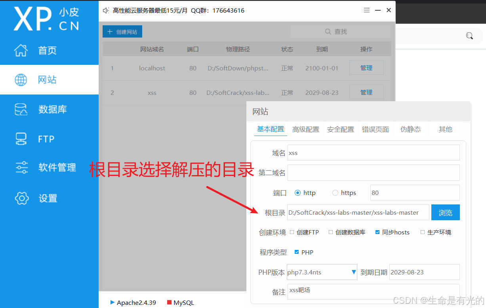The height and width of the screenshot is (308, 486).
Task: Open the PHP版本 version dropdown
Action: point(354,272)
